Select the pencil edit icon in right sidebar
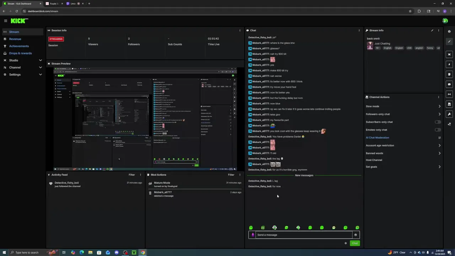455x256 pixels. pos(449,42)
